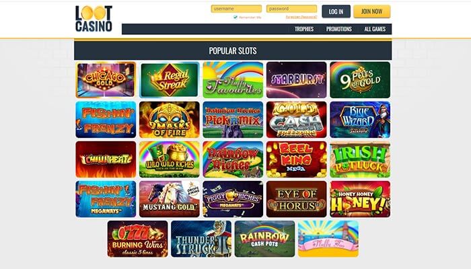The height and width of the screenshot is (269, 471).
Task: Open the Fishin' Frenzy game tile
Action: click(106, 120)
